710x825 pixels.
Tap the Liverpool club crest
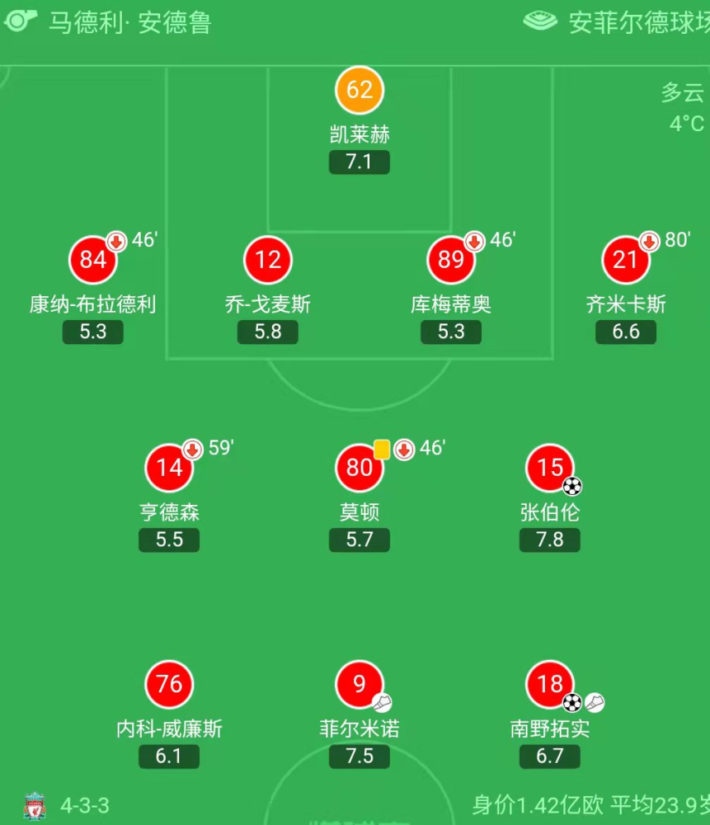tap(35, 805)
